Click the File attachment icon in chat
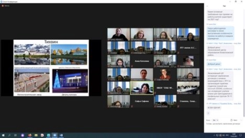The image size is (245, 138). point(231,120)
